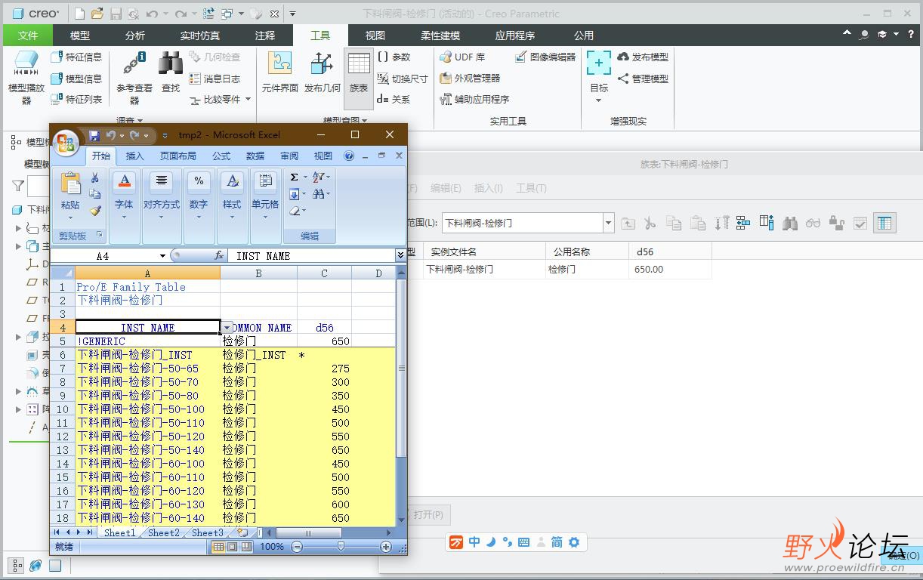Click the 打开(P) open button
The height and width of the screenshot is (580, 923).
click(428, 515)
